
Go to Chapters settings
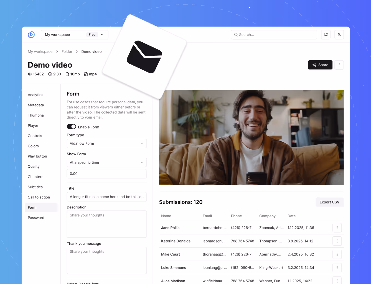[x=35, y=177]
